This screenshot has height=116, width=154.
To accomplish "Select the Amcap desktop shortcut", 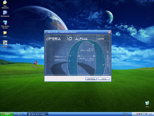I will pos(5,44).
